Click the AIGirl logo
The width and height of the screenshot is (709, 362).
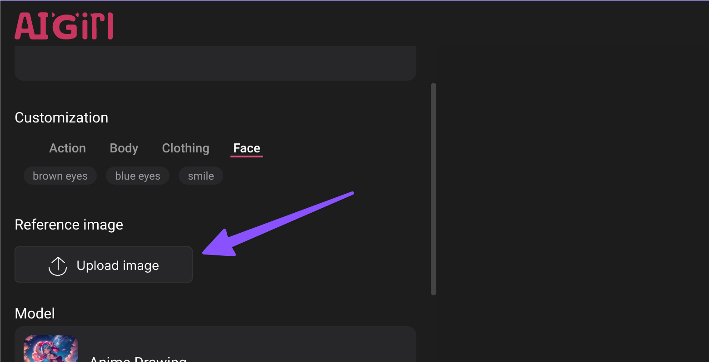tap(64, 26)
